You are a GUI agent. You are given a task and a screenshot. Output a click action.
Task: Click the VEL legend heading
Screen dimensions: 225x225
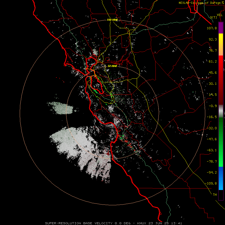click(219, 15)
